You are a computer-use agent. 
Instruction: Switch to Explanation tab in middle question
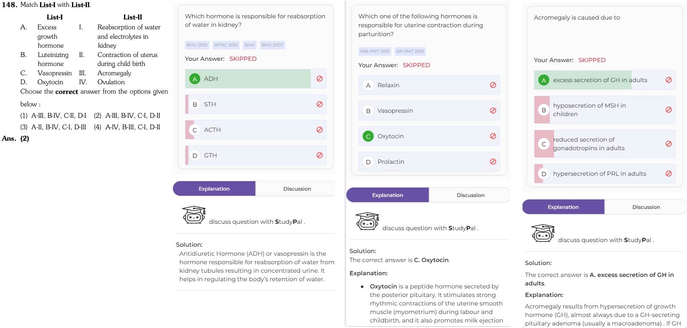pyautogui.click(x=387, y=195)
